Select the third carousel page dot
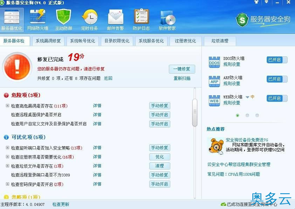 point(257,116)
